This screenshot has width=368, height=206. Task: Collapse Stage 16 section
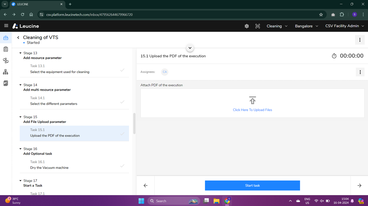coord(20,149)
